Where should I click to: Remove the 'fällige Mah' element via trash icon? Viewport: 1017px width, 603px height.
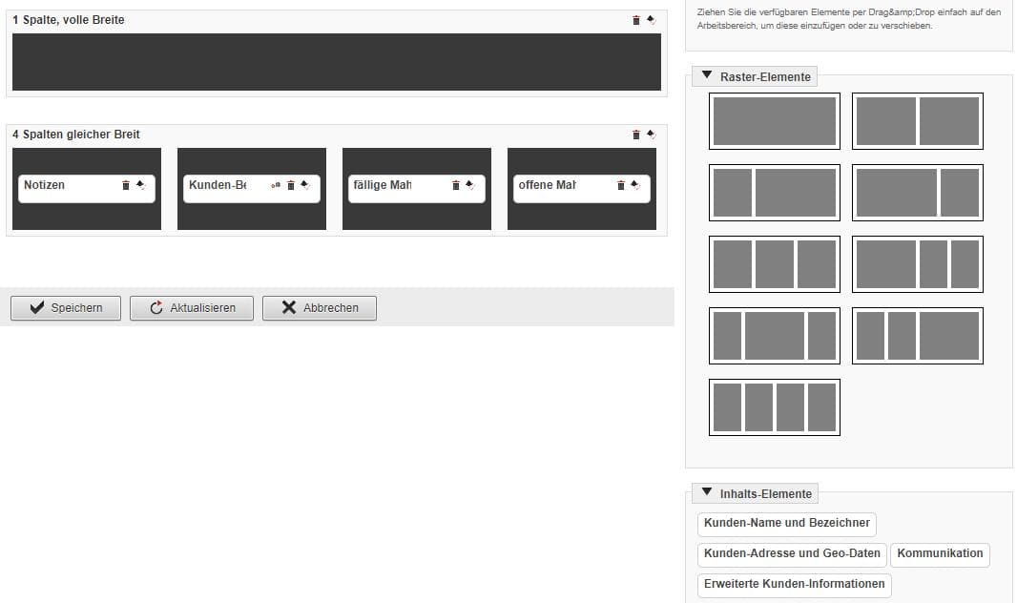point(456,185)
